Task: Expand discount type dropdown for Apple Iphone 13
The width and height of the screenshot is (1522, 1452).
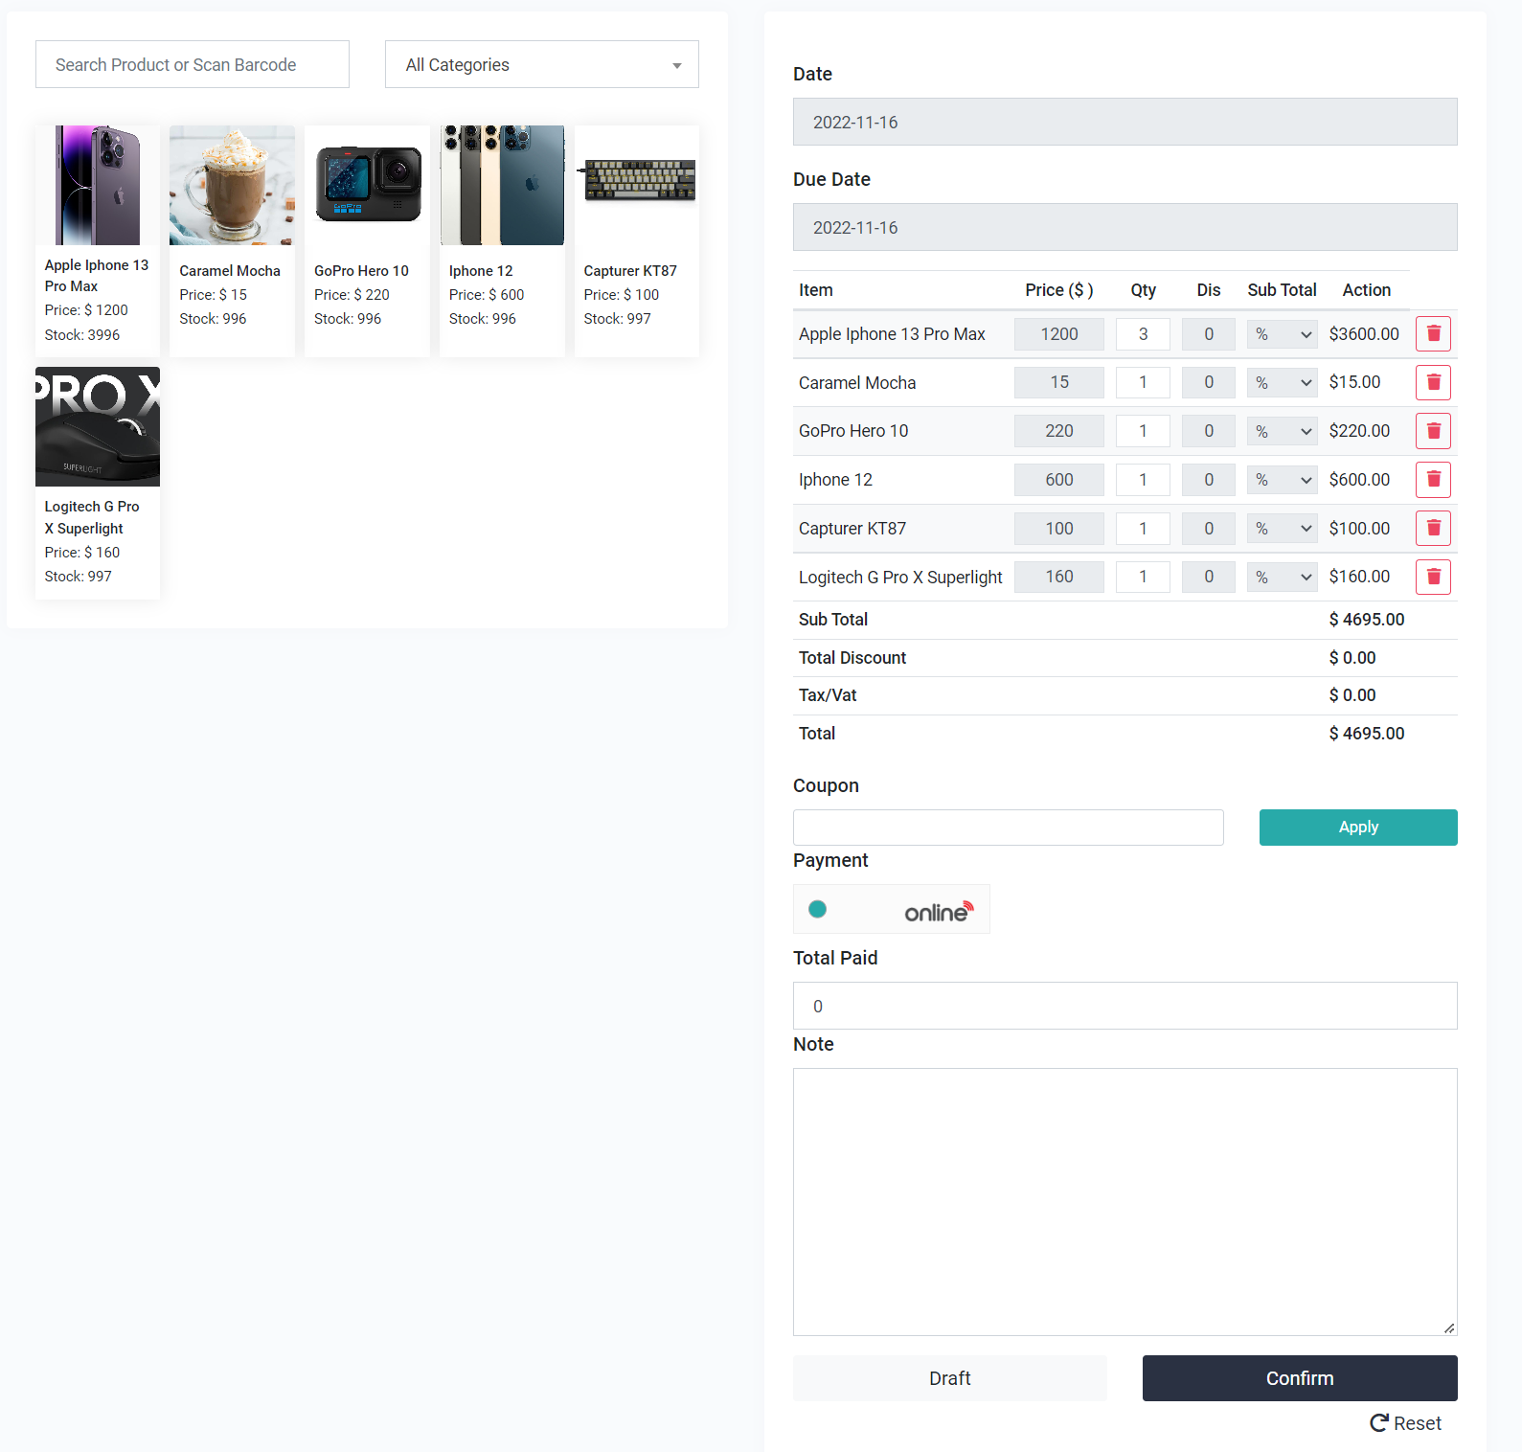Action: (x=1282, y=334)
